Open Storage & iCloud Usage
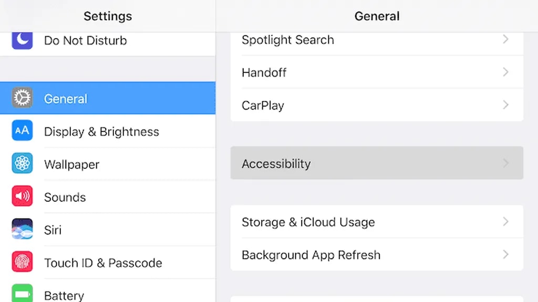This screenshot has width=538, height=302. (308, 222)
